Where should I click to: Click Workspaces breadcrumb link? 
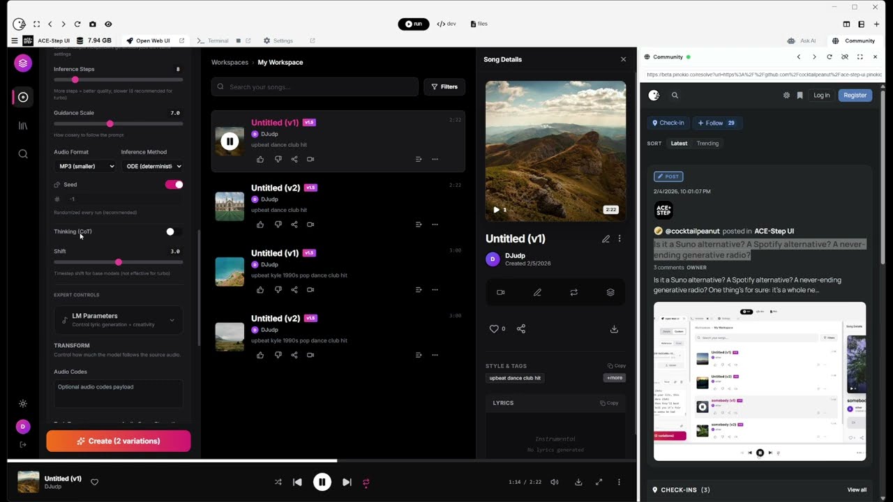(x=230, y=62)
